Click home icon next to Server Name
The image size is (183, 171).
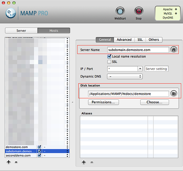[x=174, y=50]
